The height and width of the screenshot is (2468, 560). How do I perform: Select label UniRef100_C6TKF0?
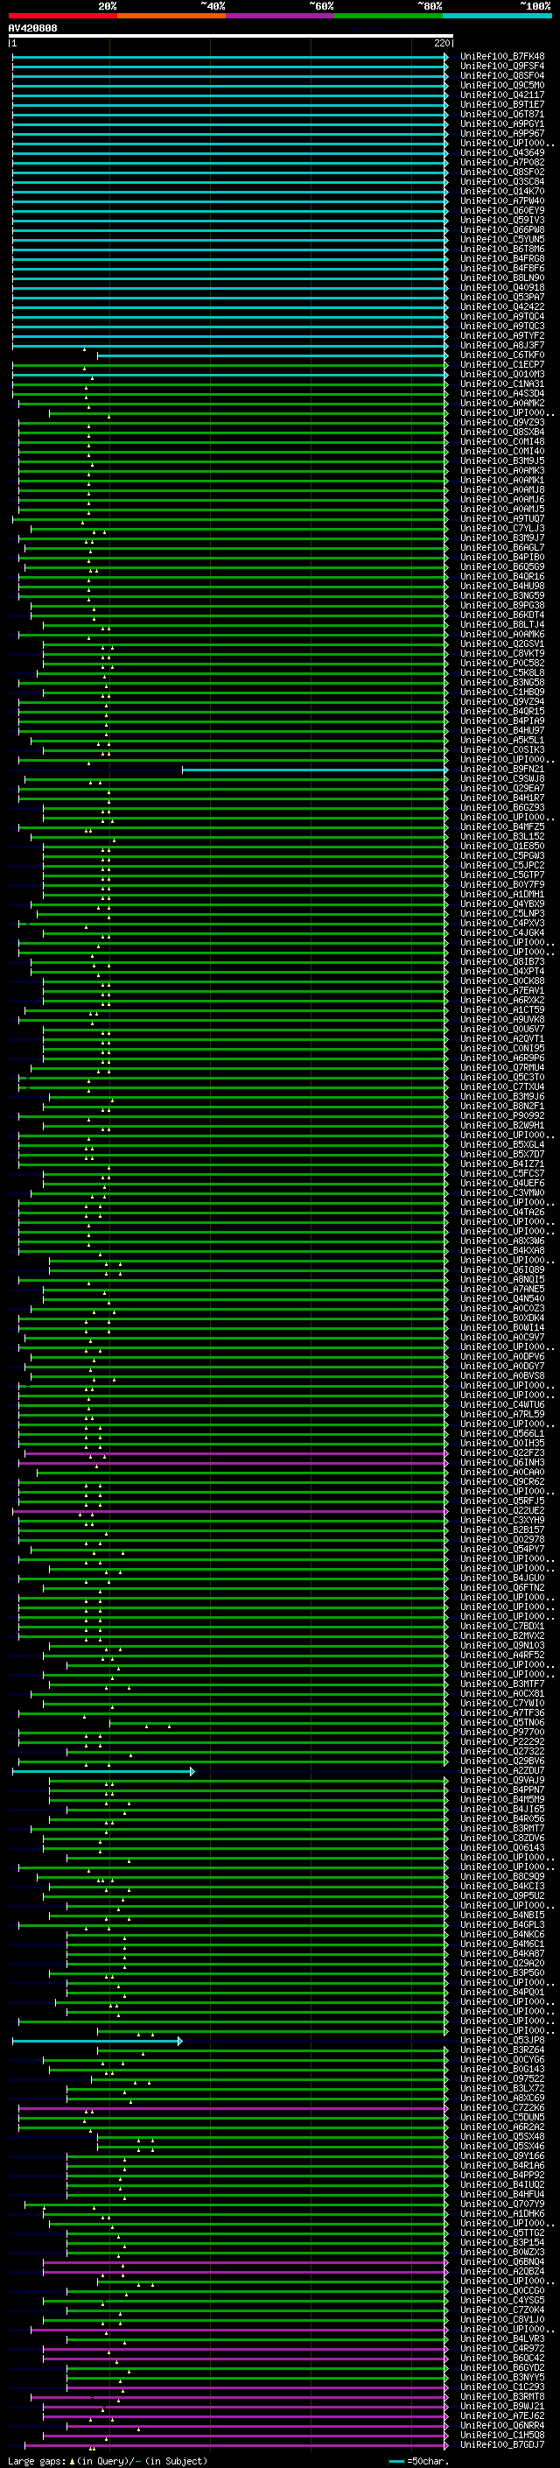(501, 355)
